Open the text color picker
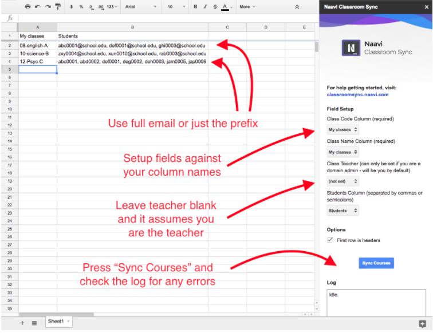This screenshot has width=433, height=333. pos(225,7)
